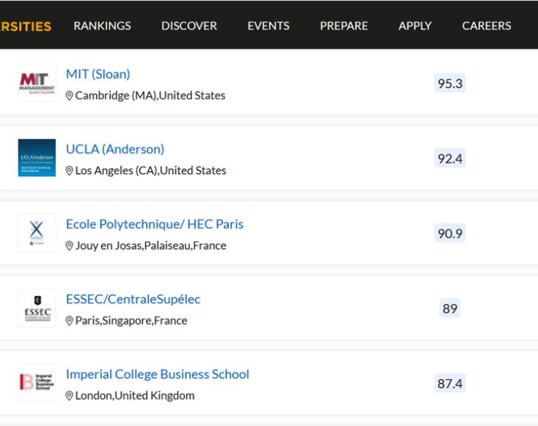The height and width of the screenshot is (426, 538).
Task: Visit Ecole Polytechnique/ HEC Paris page
Action: 155,224
